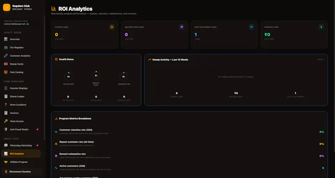The width and height of the screenshot is (335, 178).
Task: Click the operator email contact@ideasprout.in
Action: click(16, 24)
